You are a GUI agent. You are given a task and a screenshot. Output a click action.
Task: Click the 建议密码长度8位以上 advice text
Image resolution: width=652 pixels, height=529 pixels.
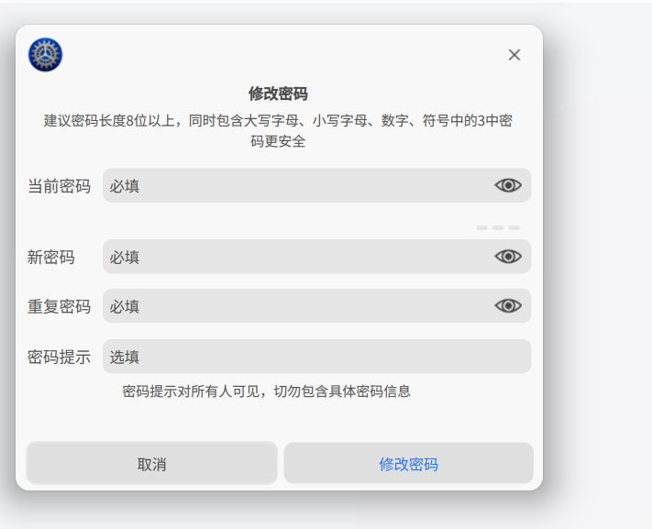click(x=278, y=131)
